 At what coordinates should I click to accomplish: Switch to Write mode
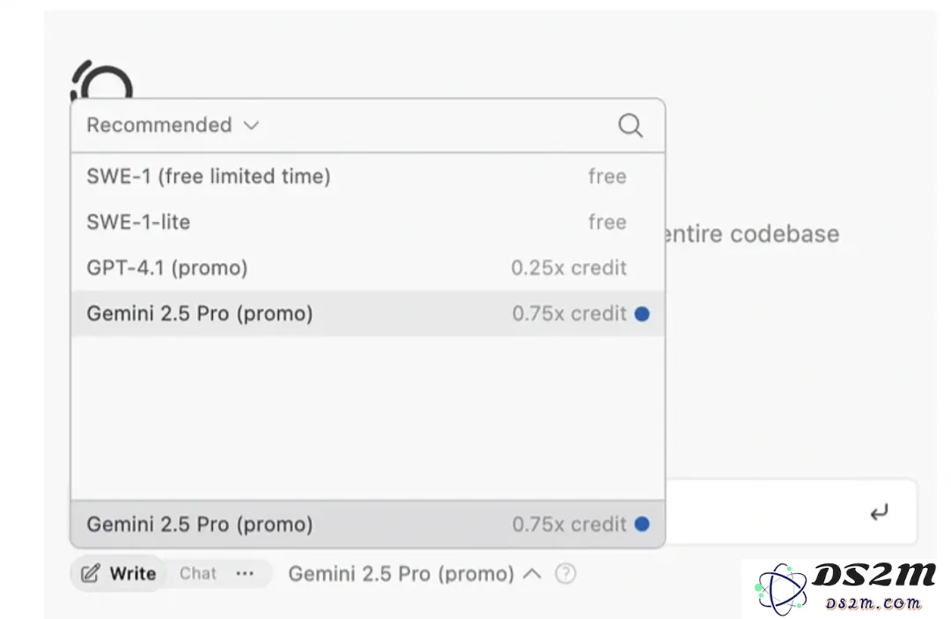point(119,573)
